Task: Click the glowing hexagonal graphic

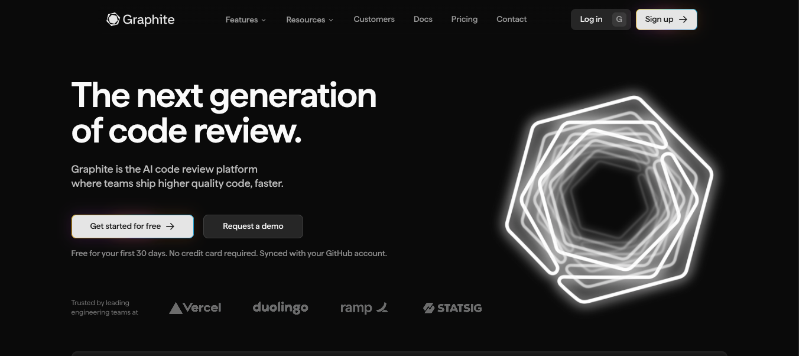Action: (609, 198)
